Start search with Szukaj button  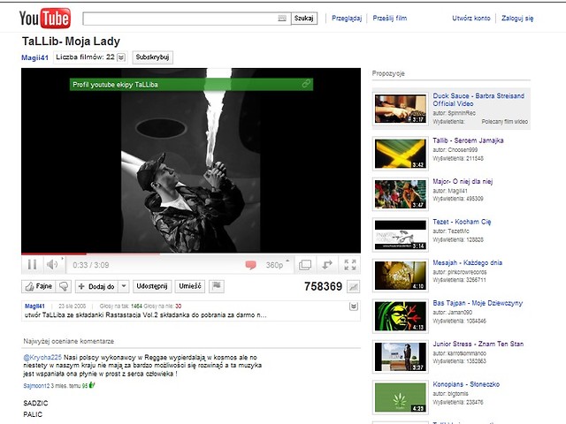pyautogui.click(x=304, y=19)
